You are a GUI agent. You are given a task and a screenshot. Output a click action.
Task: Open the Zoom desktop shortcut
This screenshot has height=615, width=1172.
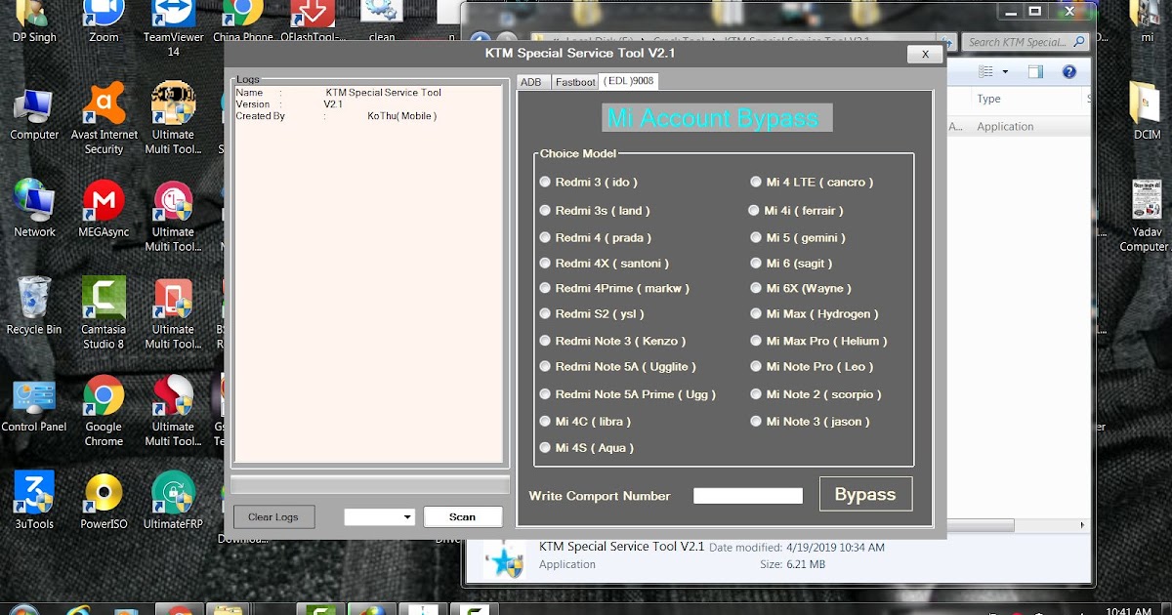click(104, 21)
